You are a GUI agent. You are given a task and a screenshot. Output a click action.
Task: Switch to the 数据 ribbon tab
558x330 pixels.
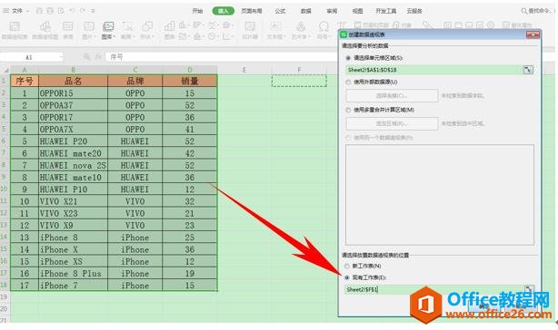pos(306,11)
